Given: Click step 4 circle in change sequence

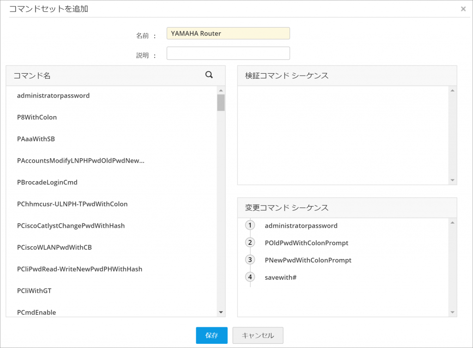Looking at the screenshot, I should (x=250, y=277).
